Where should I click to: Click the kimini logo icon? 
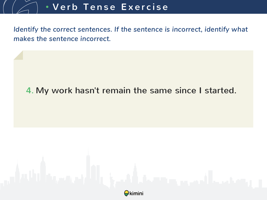126,193
